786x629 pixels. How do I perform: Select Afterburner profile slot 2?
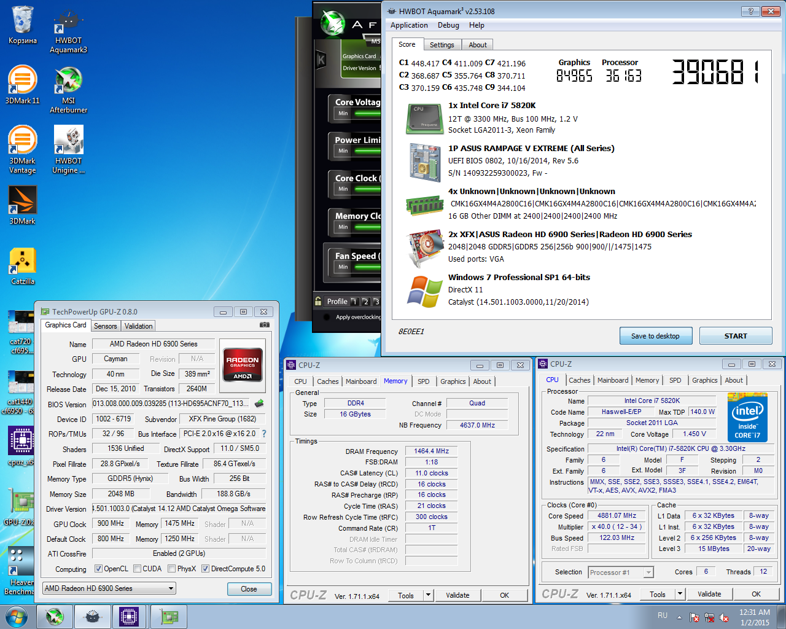point(365,302)
